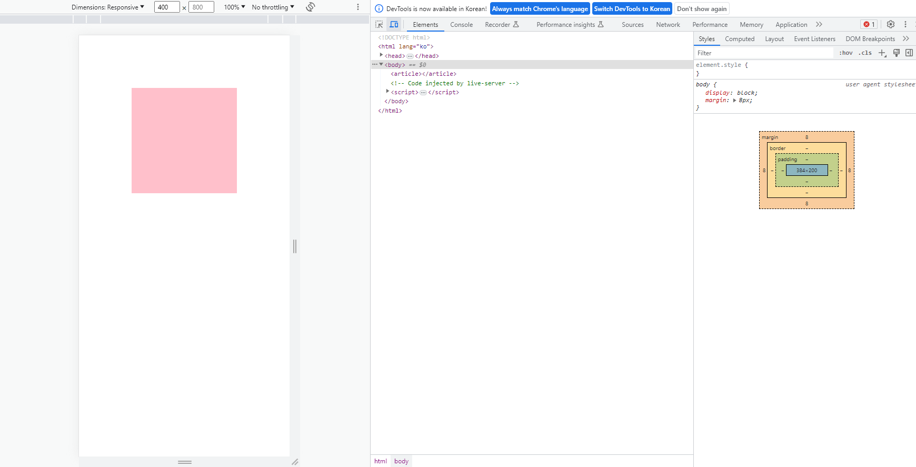Grab the bottom viewport resize handle

[185, 462]
